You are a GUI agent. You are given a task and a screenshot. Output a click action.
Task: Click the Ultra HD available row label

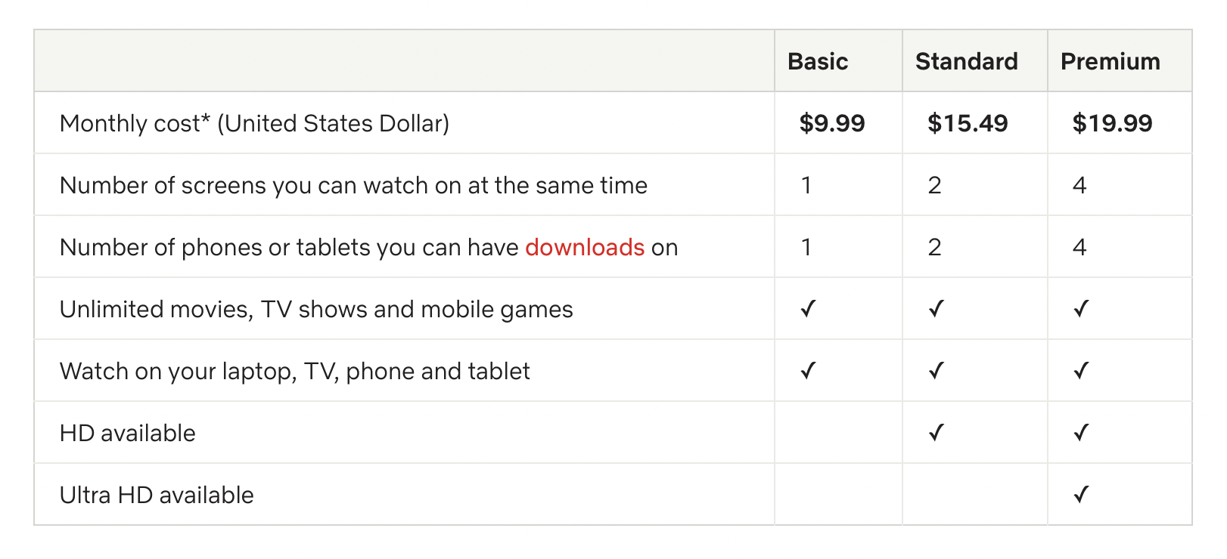click(157, 496)
